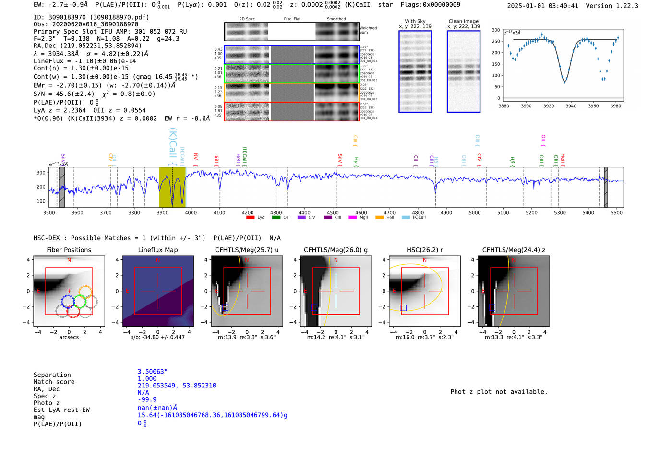Click the blue square marker in HSC r image
672x457 pixels.
point(403,308)
